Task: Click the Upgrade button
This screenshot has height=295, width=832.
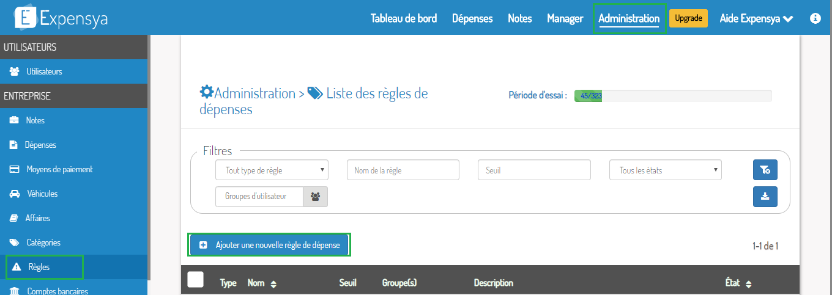Action: (x=688, y=18)
